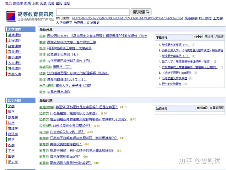Screen dimensions: 226x170
Task: Open the 教育学 Q&A category
Action: [x=13, y=117]
